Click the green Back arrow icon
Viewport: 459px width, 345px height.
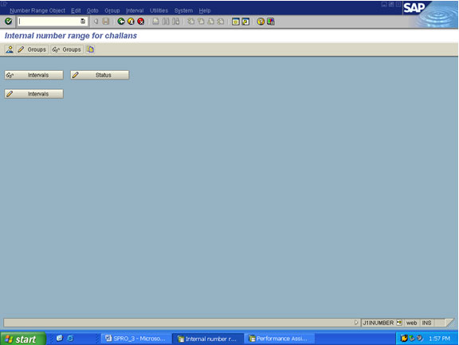121,22
